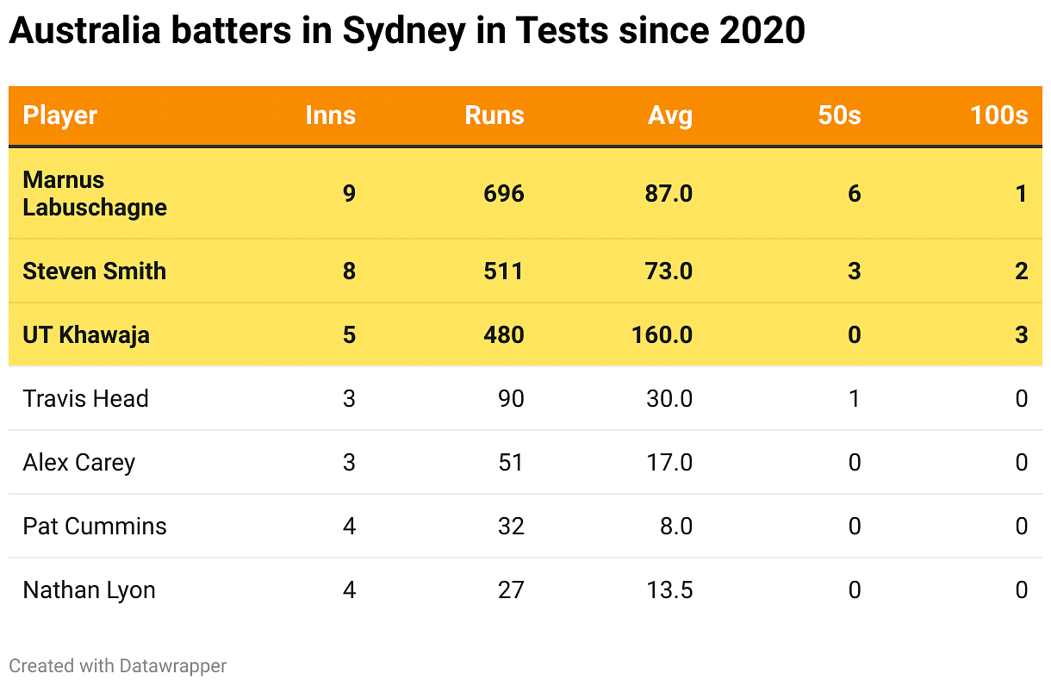Click the Player column header

60,115
